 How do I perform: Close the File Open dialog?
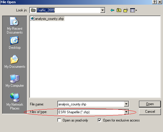[x=160, y=2]
